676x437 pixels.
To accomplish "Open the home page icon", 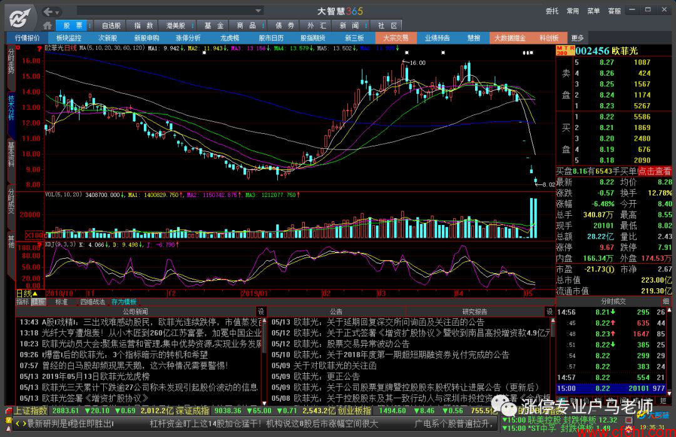I will pos(48,26).
